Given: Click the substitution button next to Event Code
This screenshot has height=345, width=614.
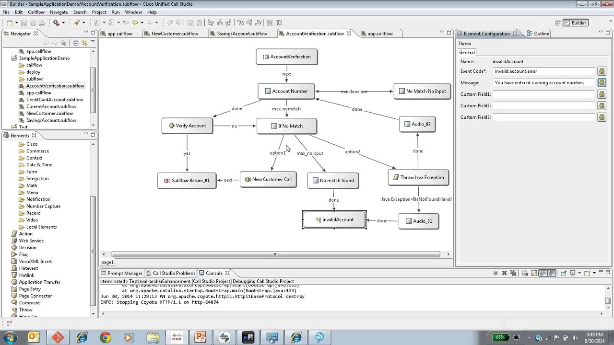Looking at the screenshot, I should 602,71.
